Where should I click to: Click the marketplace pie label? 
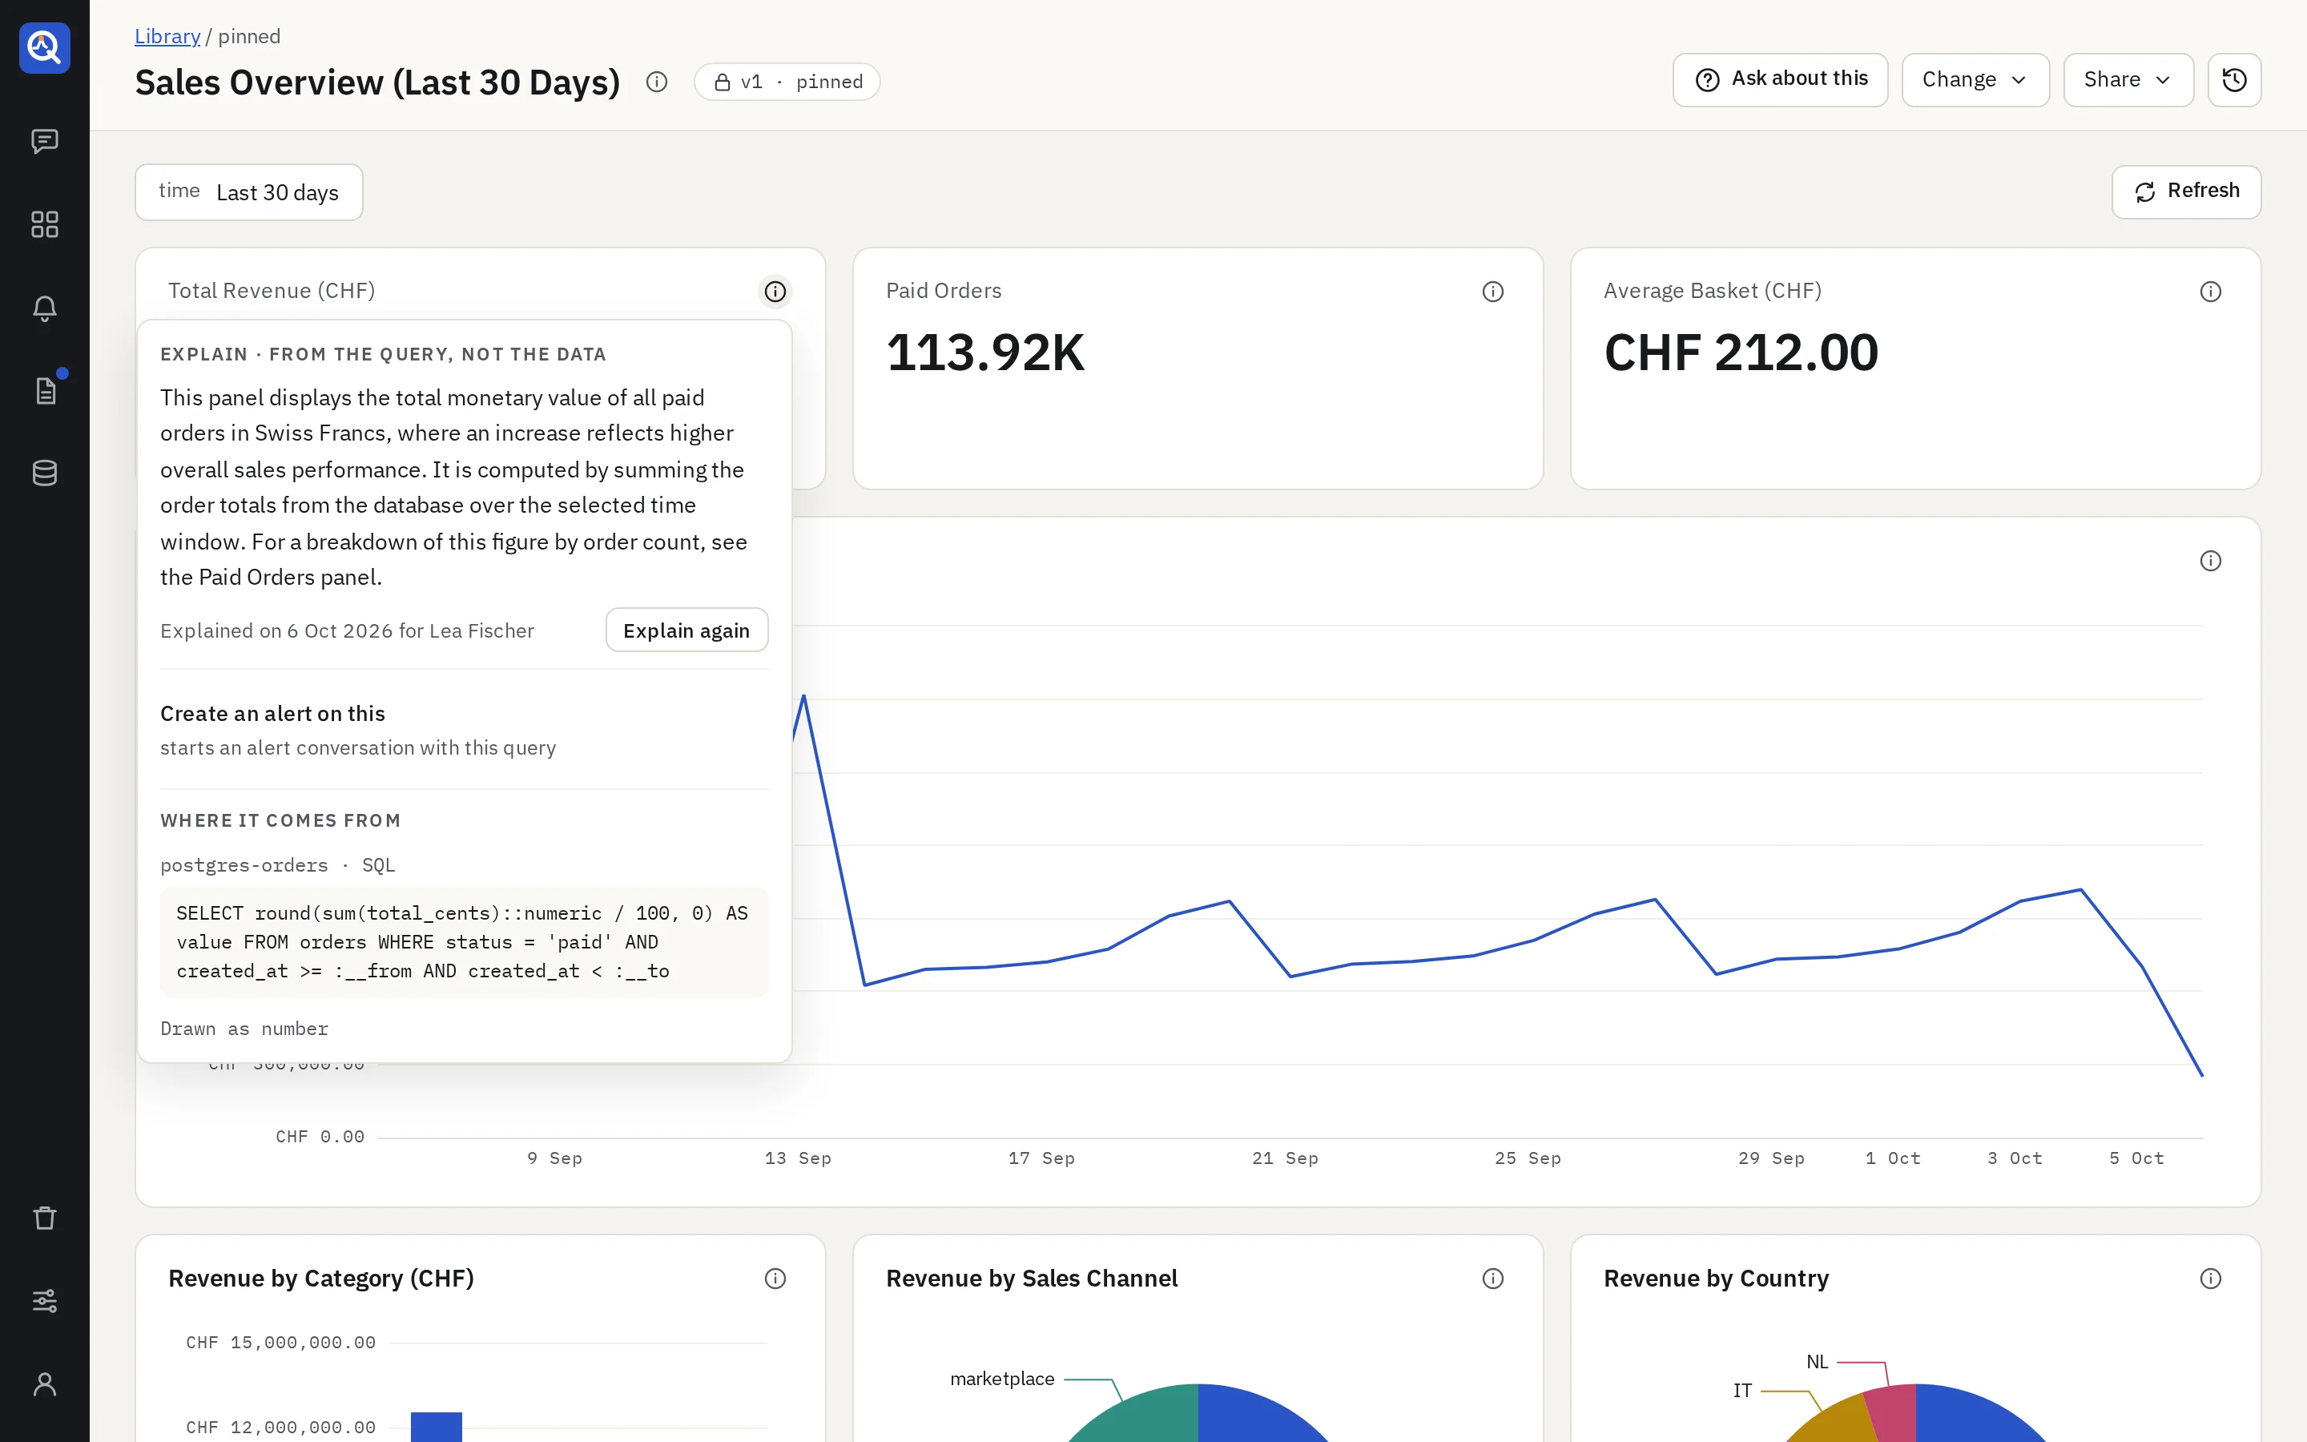(x=1002, y=1379)
